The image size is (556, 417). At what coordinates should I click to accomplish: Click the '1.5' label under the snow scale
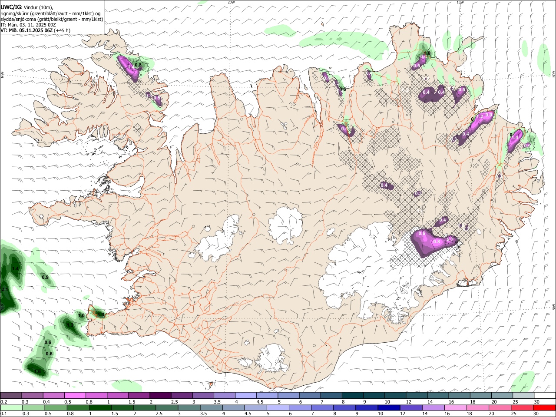point(132,402)
